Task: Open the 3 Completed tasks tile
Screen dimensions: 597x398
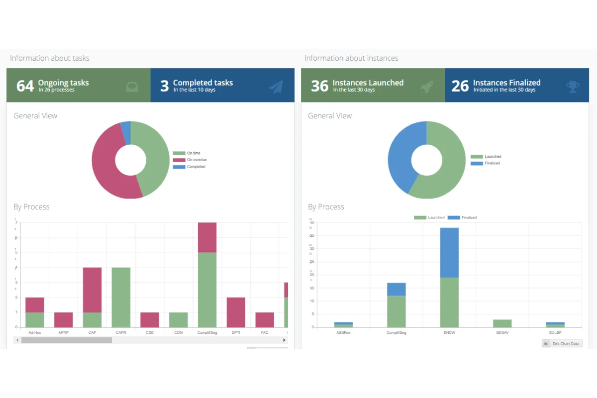Action: [x=222, y=86]
